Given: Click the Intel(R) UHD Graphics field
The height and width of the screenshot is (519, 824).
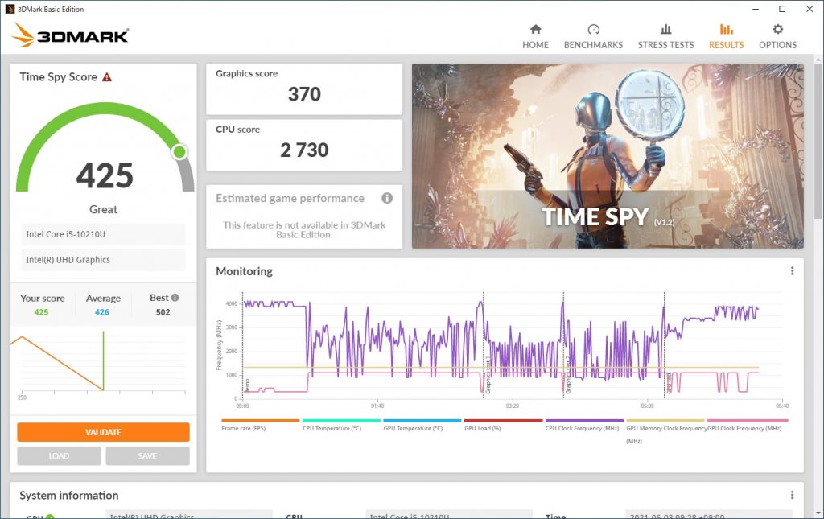Looking at the screenshot, I should [x=103, y=259].
